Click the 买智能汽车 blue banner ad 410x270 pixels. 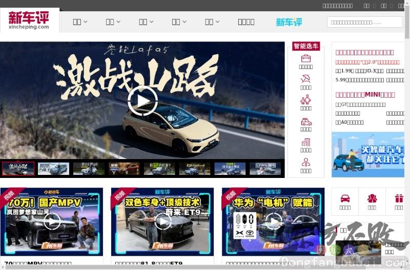coord(368,155)
